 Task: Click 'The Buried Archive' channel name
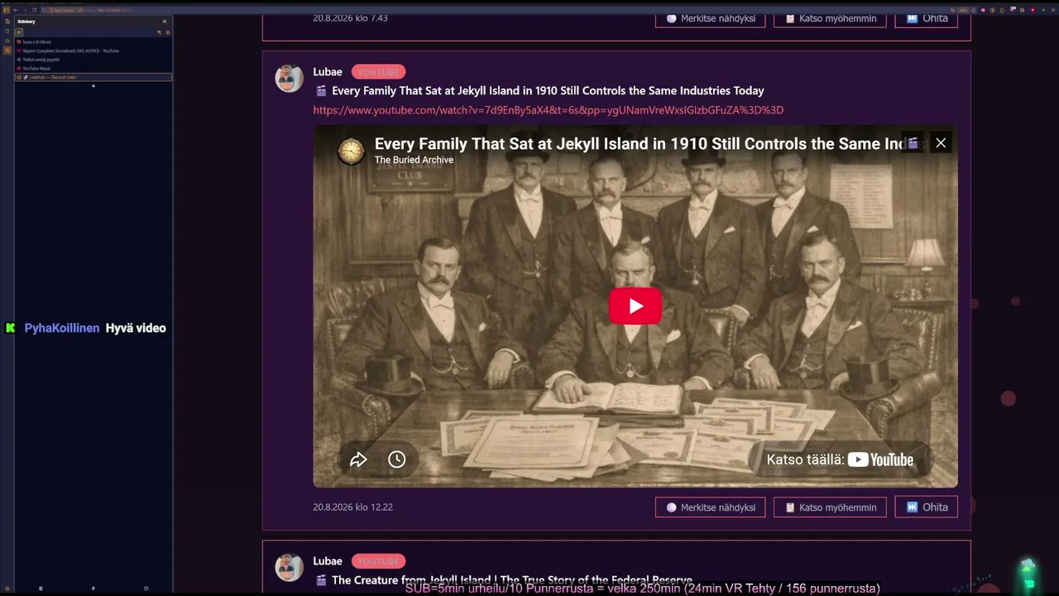pyautogui.click(x=414, y=160)
